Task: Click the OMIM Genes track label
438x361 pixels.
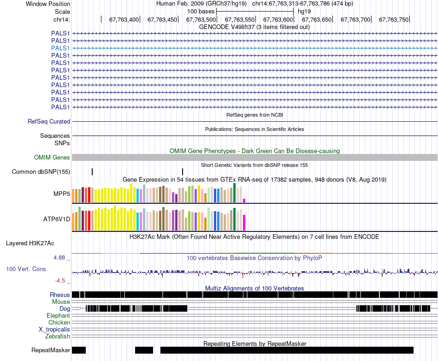Action: coord(52,157)
